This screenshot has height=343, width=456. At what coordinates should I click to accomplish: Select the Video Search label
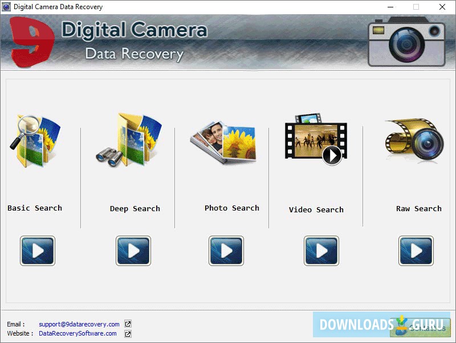(316, 209)
